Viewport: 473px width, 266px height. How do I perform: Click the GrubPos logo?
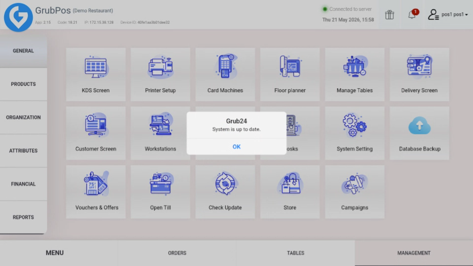pyautogui.click(x=18, y=17)
